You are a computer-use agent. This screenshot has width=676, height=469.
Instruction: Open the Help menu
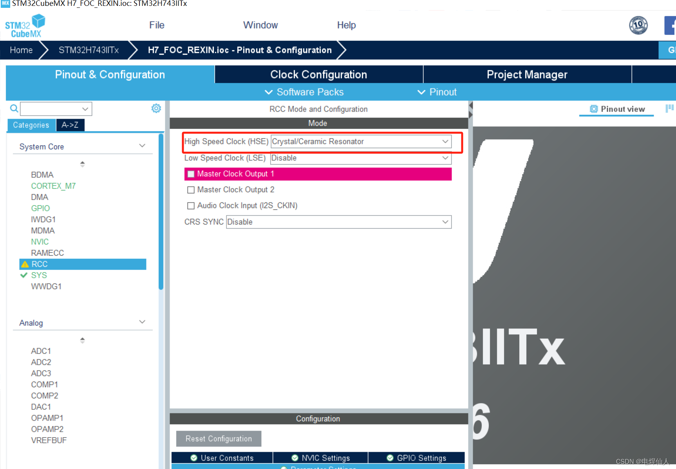[x=347, y=25]
